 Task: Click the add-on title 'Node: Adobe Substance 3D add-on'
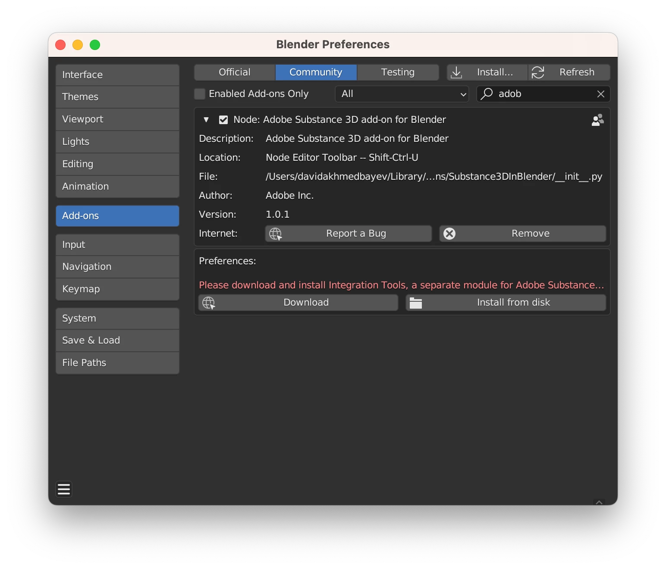tap(339, 120)
